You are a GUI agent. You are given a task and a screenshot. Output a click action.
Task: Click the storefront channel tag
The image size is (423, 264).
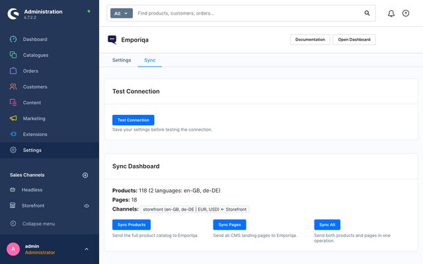tap(195, 209)
